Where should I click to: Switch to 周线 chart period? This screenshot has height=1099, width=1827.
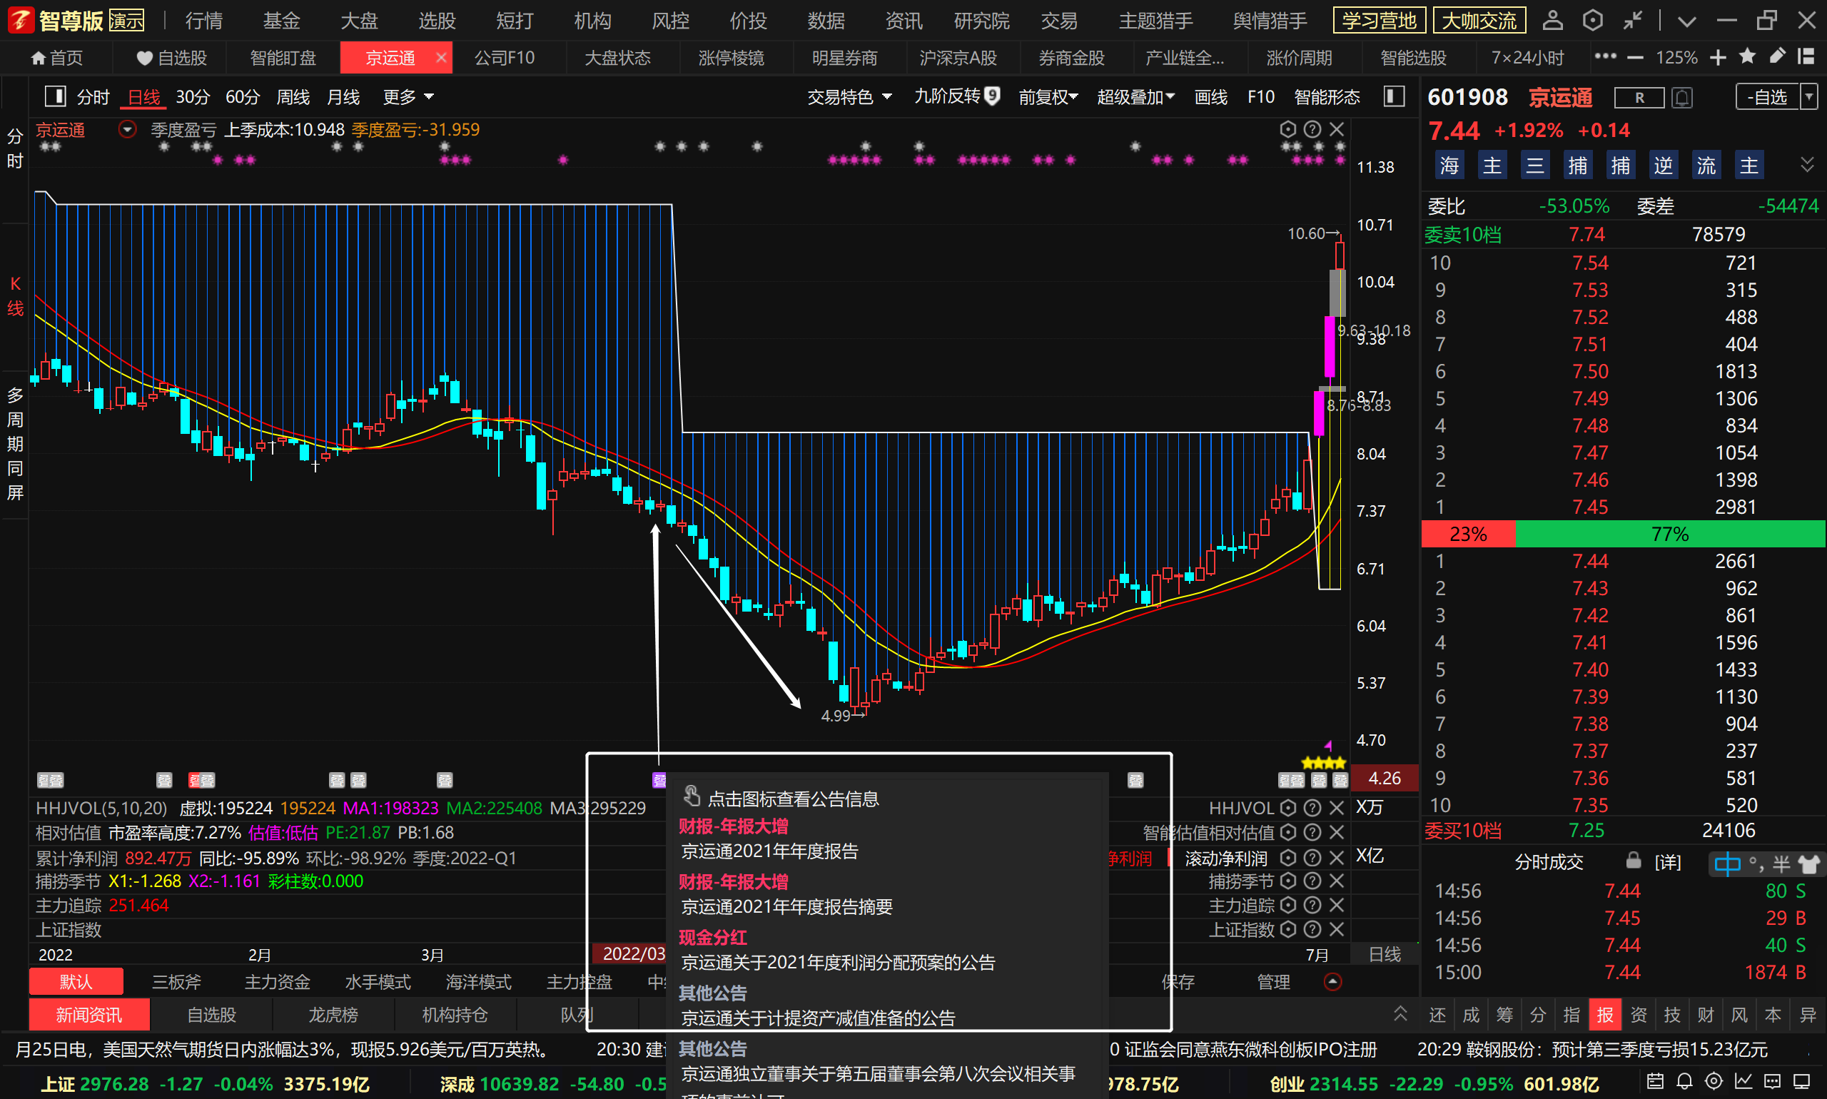(x=293, y=97)
